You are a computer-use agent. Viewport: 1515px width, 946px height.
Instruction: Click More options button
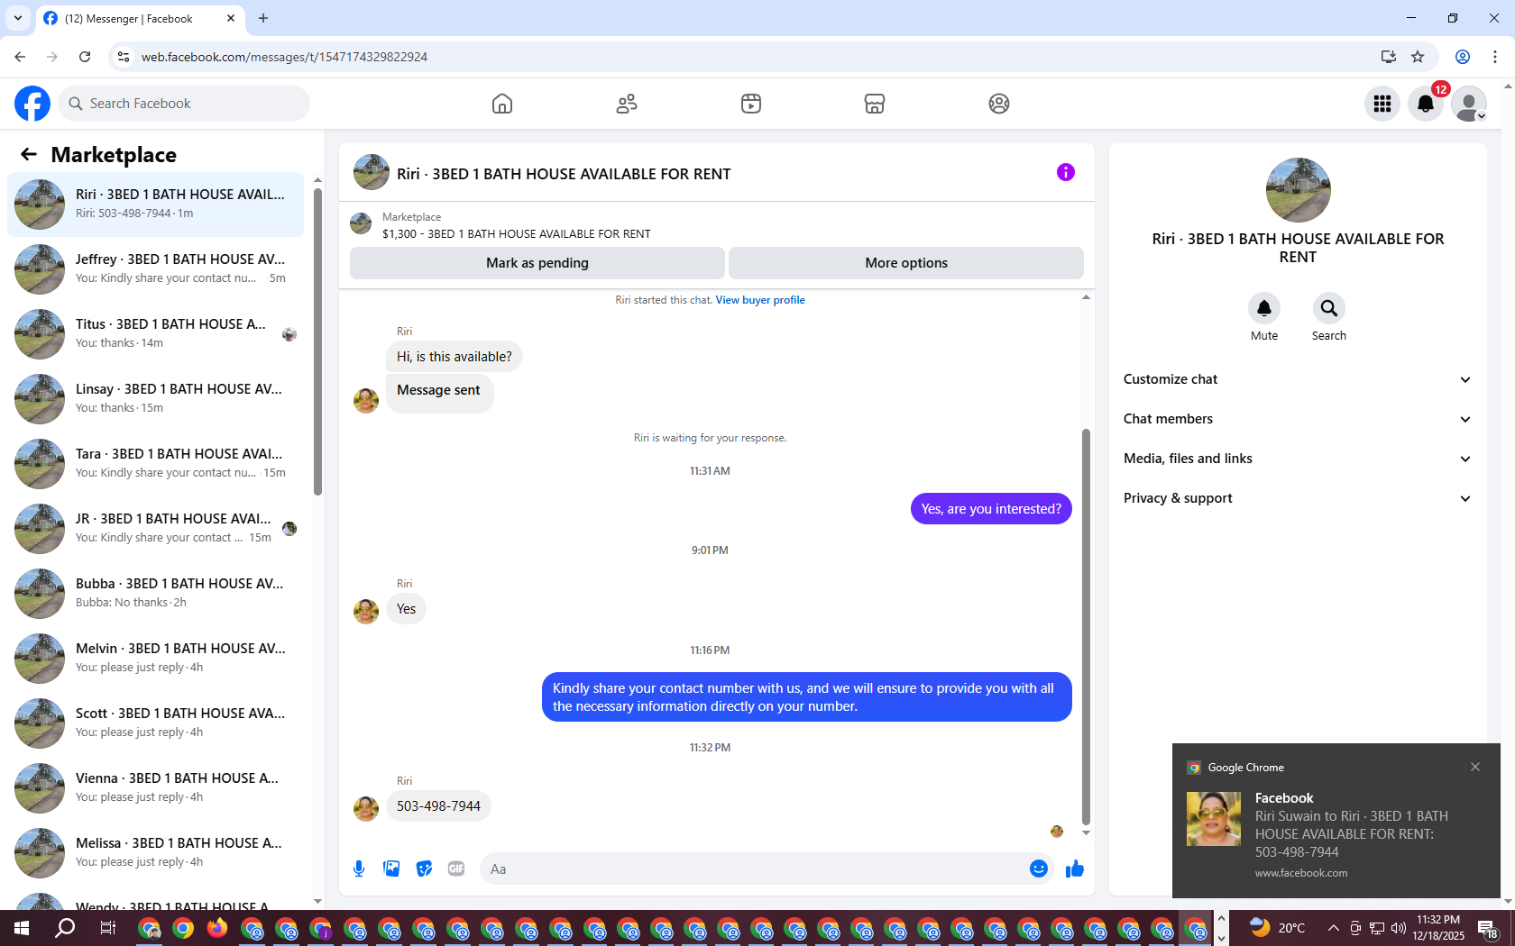pyautogui.click(x=906, y=263)
